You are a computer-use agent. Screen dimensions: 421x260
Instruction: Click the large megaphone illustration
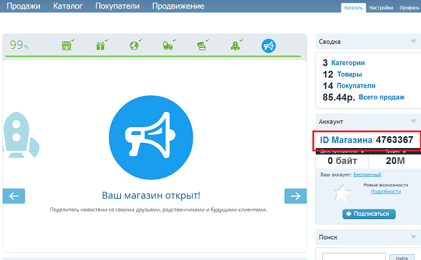click(151, 138)
